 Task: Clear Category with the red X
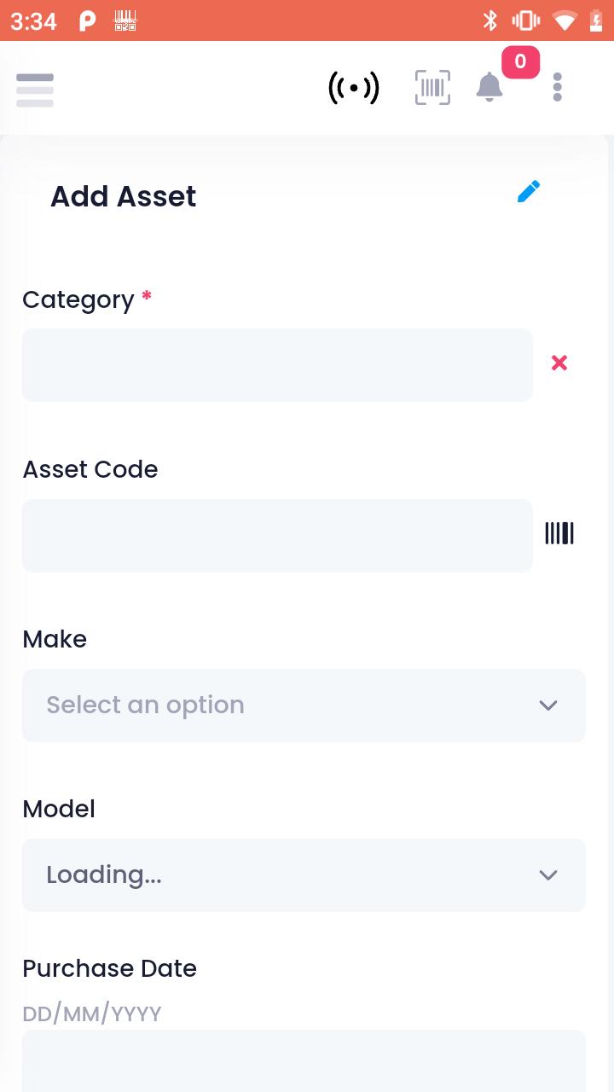[559, 363]
